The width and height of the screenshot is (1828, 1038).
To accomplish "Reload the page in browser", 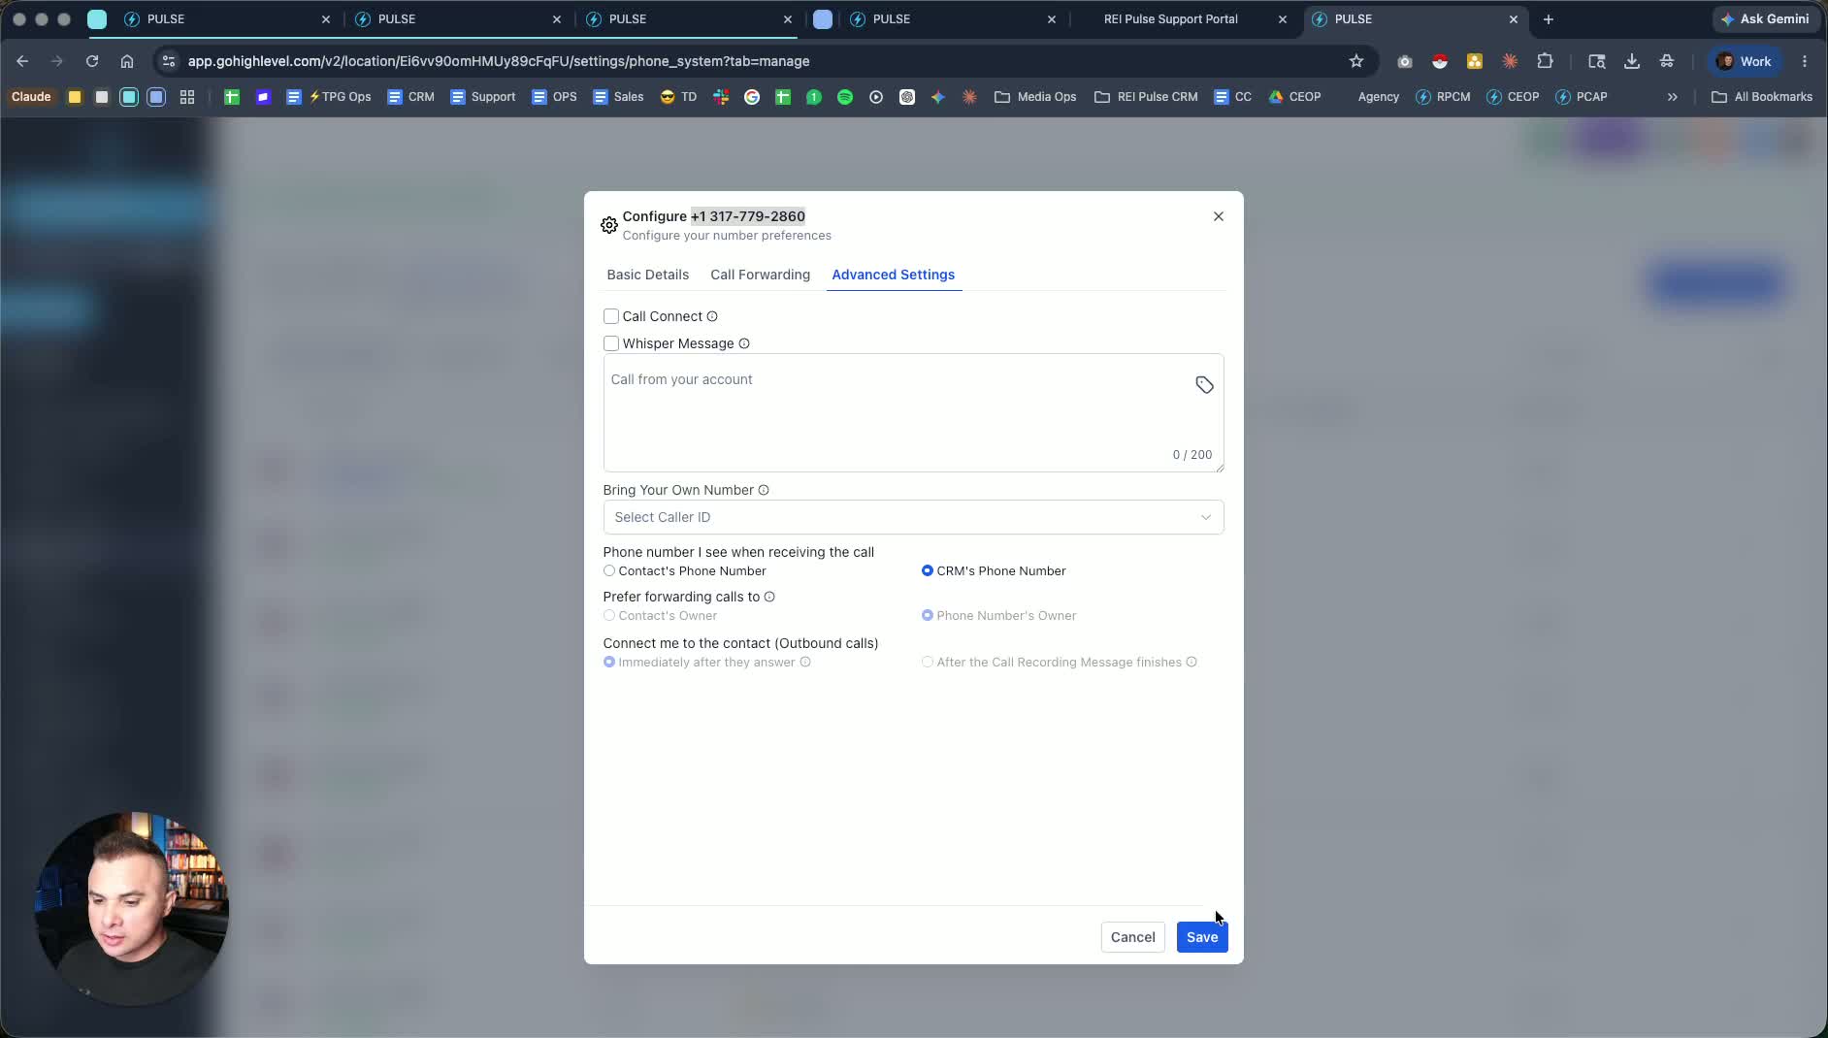I will click(92, 61).
